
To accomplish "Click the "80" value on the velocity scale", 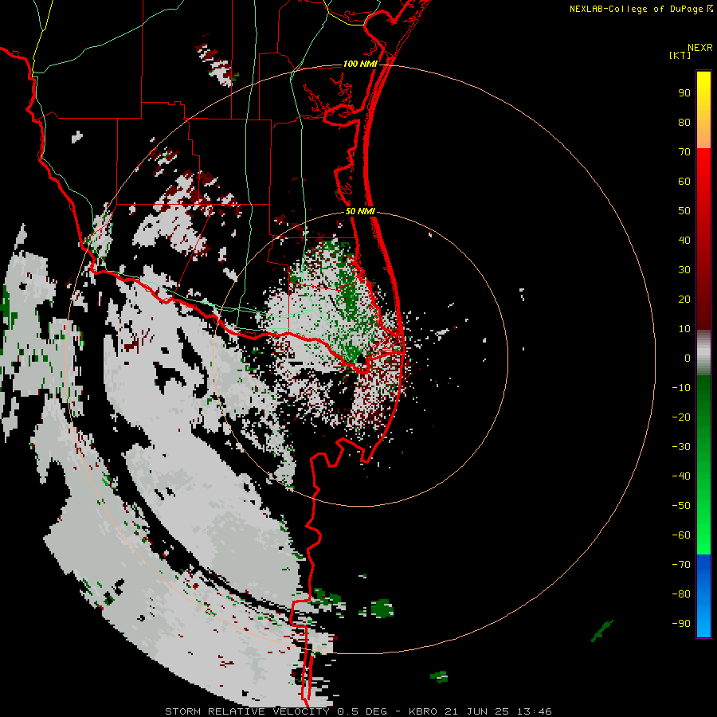I will coord(684,123).
